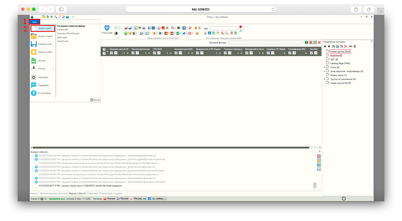Click the green circle icon in second ribbon row

[x=126, y=33]
